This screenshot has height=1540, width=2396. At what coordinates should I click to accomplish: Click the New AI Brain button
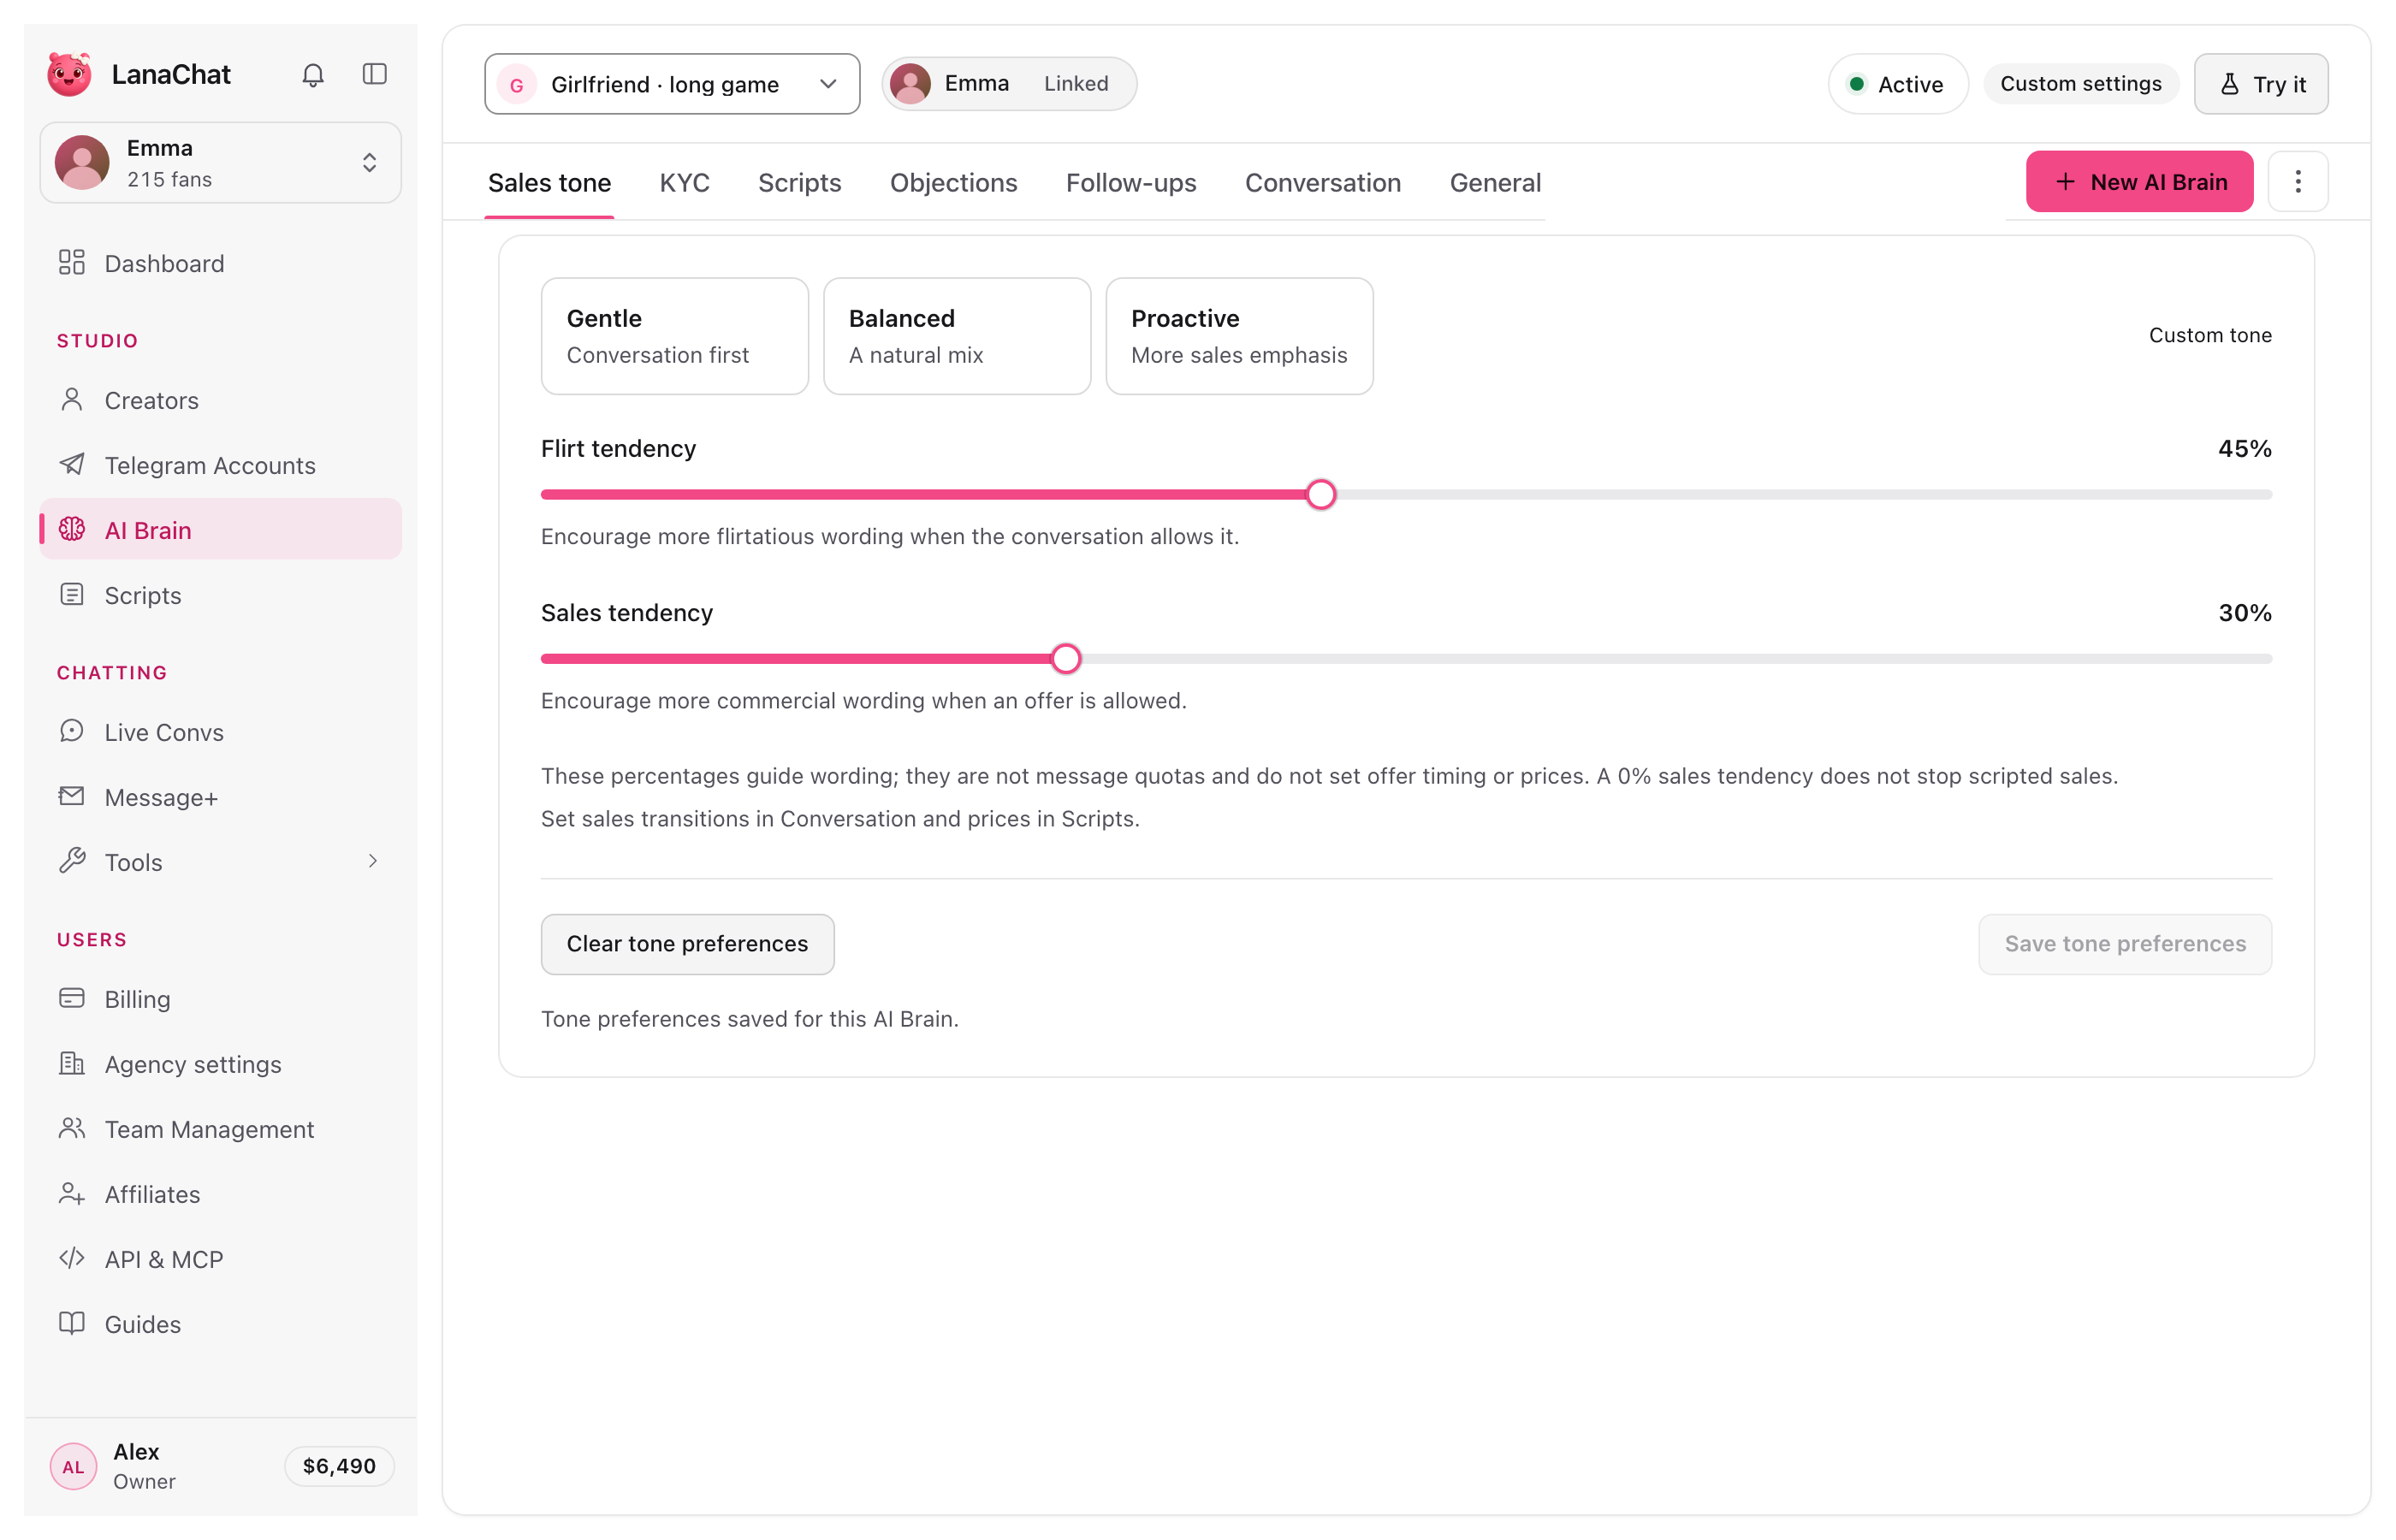coord(2139,182)
